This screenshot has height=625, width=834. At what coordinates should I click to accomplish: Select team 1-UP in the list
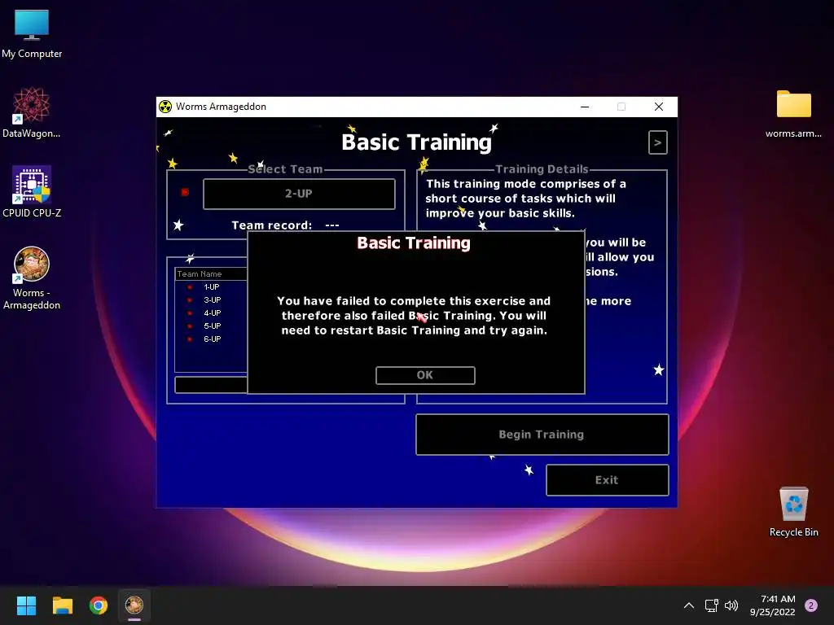tap(211, 287)
